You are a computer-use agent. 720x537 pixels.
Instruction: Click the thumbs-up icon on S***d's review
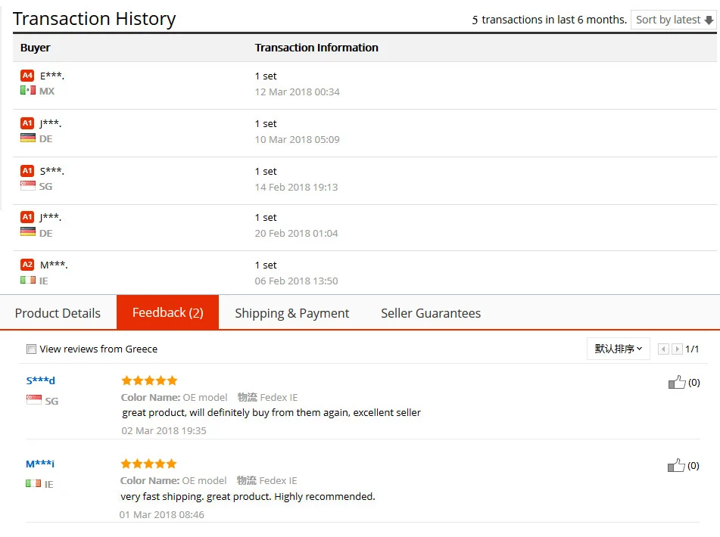(x=677, y=382)
